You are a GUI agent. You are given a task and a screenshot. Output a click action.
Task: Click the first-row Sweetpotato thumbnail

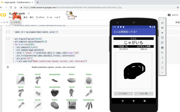(x=55, y=80)
